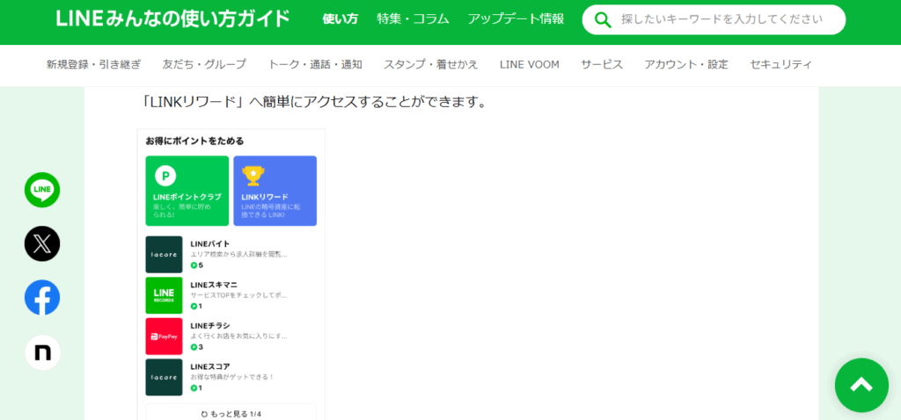Click the green scroll-to-top arrow button
Screen dimensions: 901x420
(x=861, y=385)
